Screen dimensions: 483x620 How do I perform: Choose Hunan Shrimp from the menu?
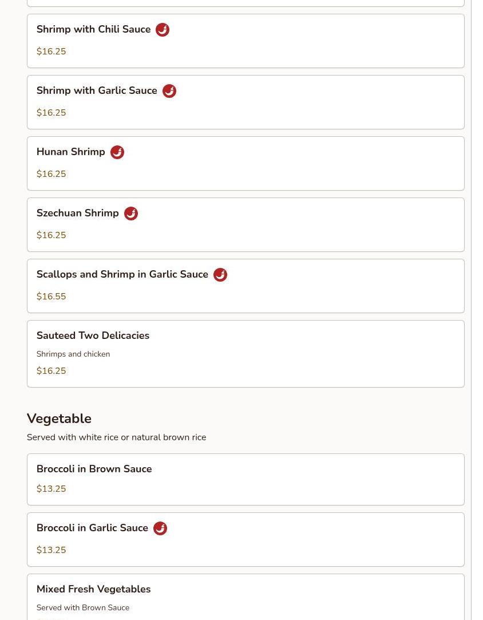pos(246,164)
